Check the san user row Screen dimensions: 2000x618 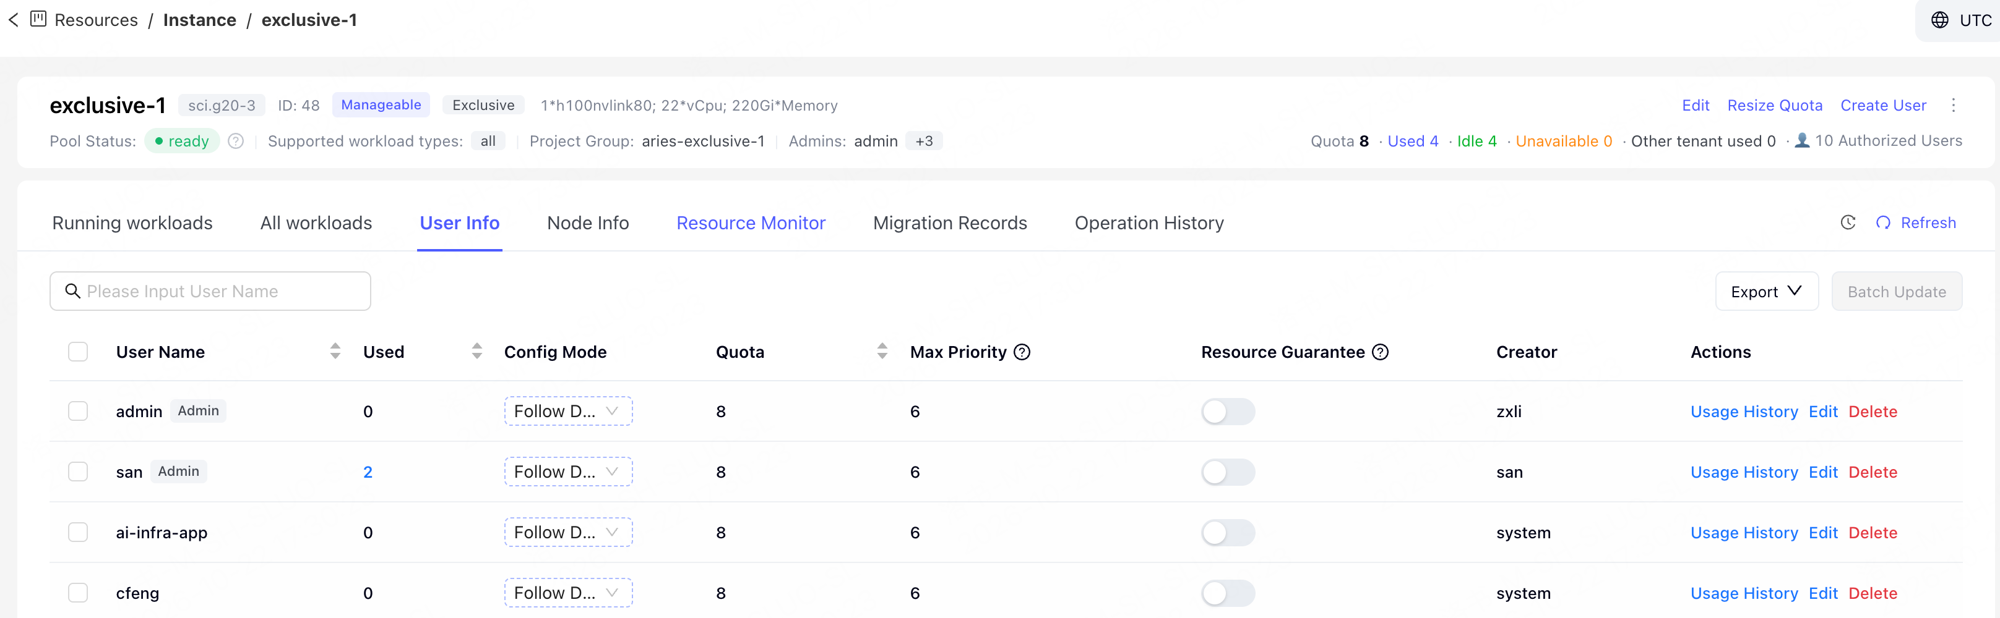[x=77, y=472]
